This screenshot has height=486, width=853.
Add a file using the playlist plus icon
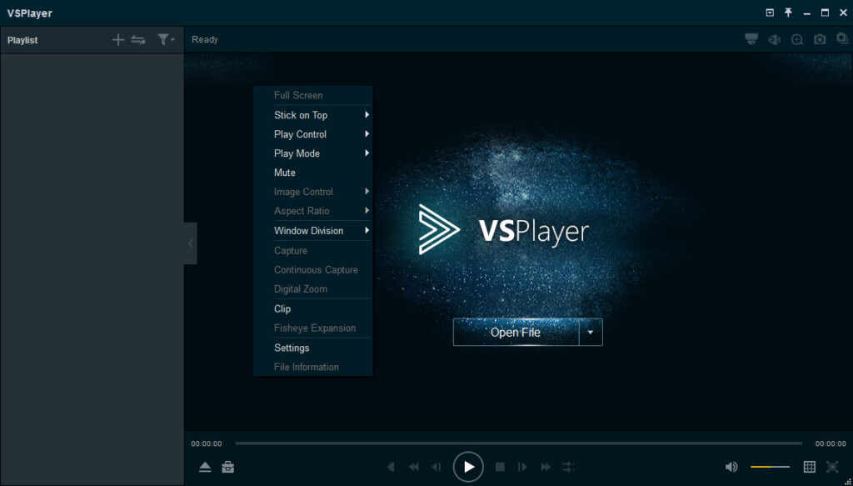[118, 40]
